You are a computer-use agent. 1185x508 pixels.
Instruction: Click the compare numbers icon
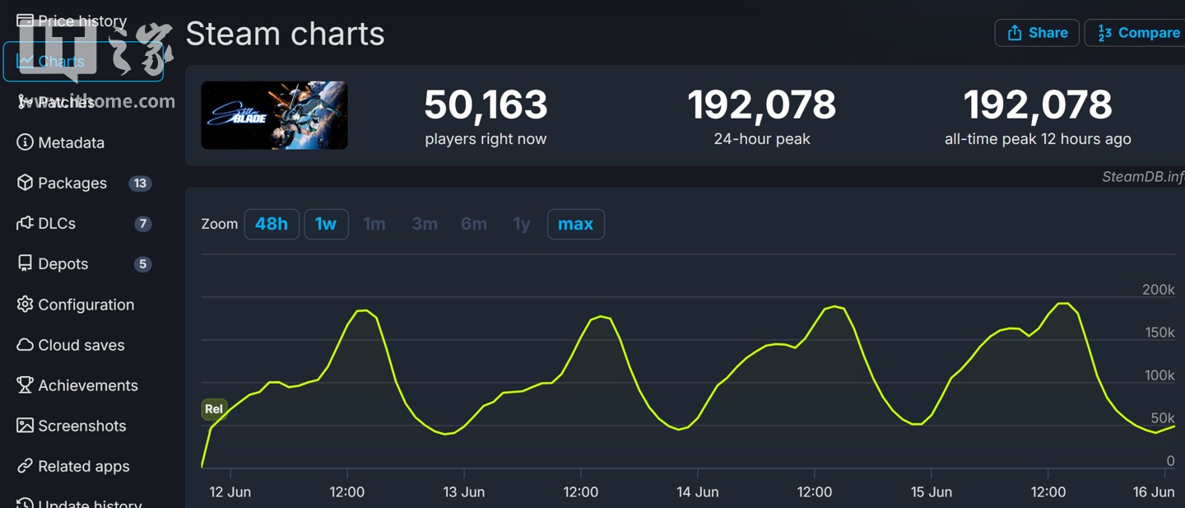[x=1104, y=33]
